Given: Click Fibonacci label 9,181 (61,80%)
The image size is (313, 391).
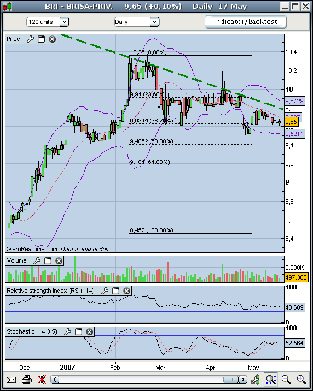Looking at the screenshot, I should (x=150, y=162).
